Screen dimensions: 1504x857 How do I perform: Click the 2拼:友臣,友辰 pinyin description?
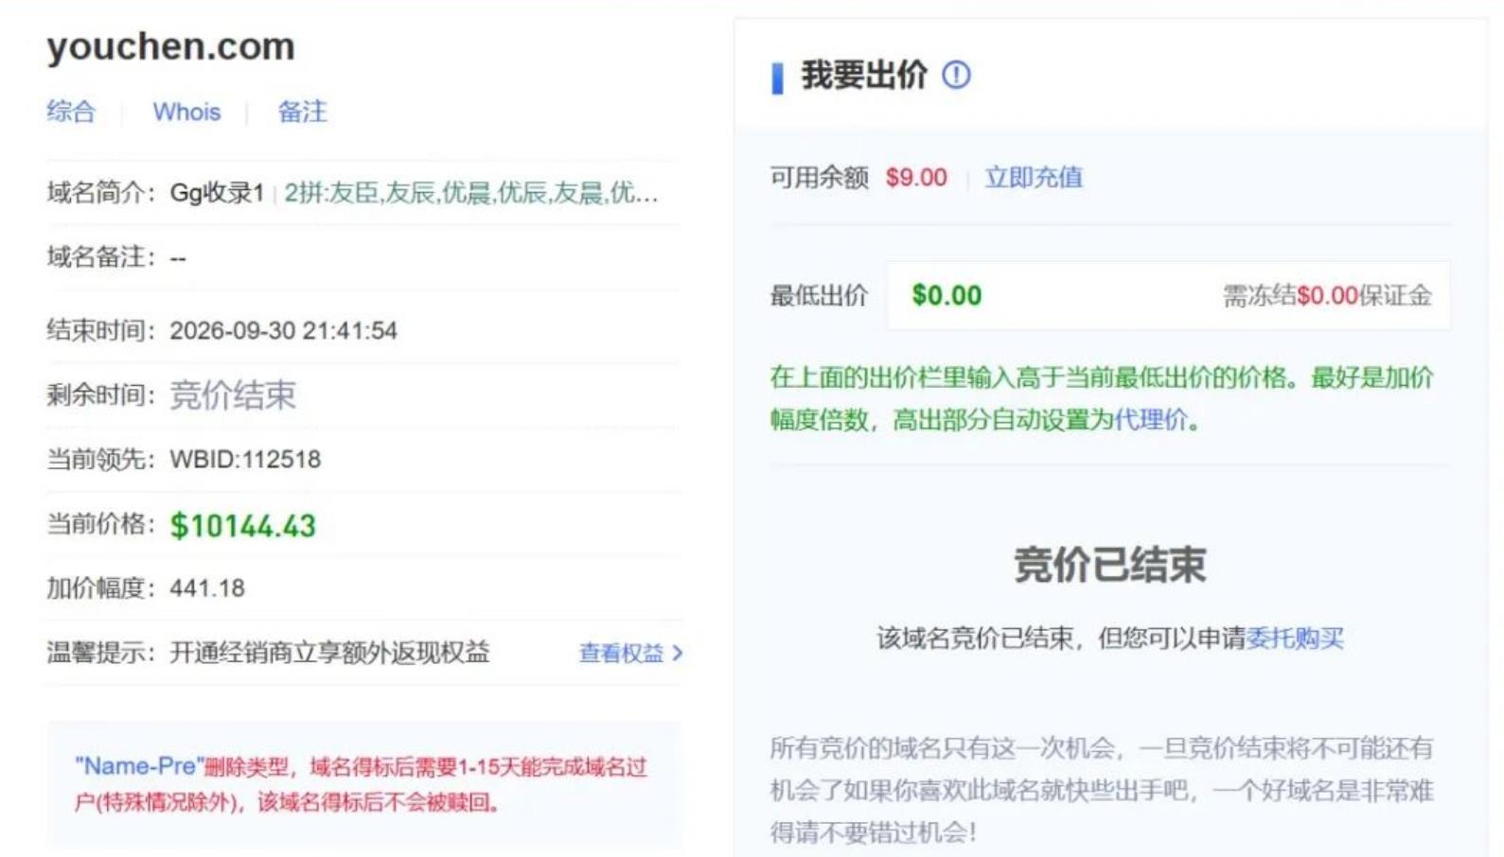[471, 193]
